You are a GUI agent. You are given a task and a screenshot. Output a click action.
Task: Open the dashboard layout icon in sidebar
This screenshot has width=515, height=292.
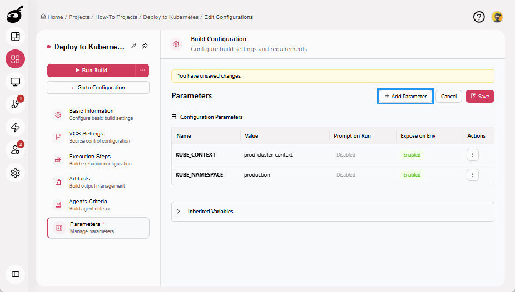pos(15,37)
